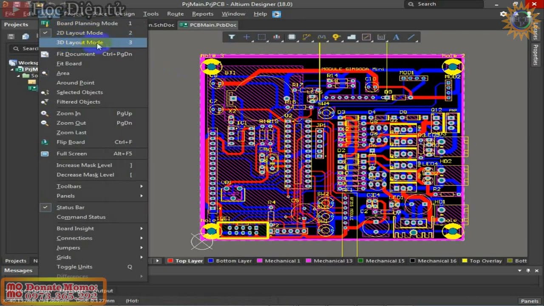Screen dimensions: 544x306
Task: Expand the Jumpers submenu
Action: tap(93, 248)
